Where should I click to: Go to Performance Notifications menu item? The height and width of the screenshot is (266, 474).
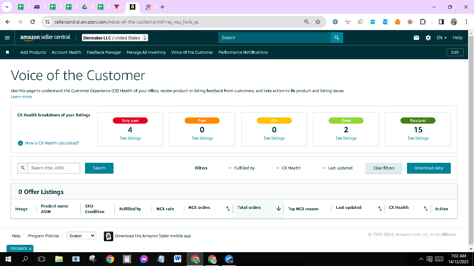pyautogui.click(x=243, y=52)
